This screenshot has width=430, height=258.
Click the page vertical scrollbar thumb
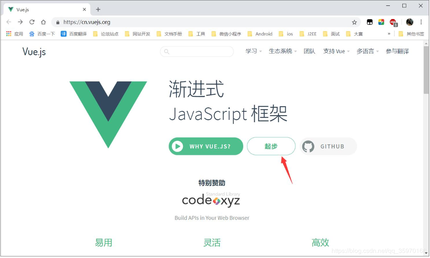click(426, 70)
